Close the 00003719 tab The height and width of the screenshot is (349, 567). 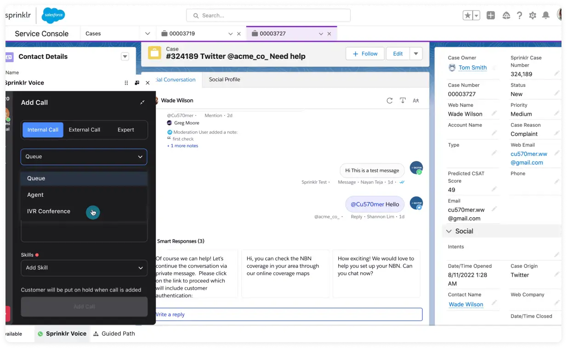click(x=239, y=34)
